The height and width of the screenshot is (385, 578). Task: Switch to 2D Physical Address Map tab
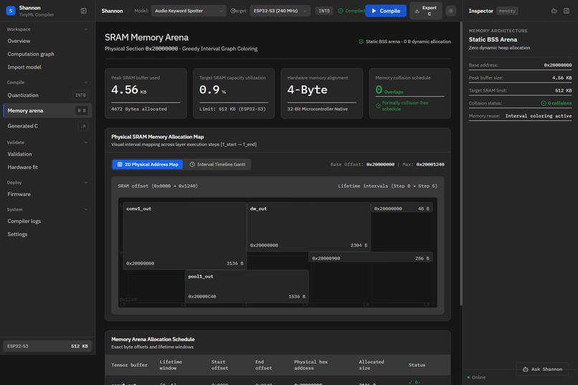tap(148, 164)
